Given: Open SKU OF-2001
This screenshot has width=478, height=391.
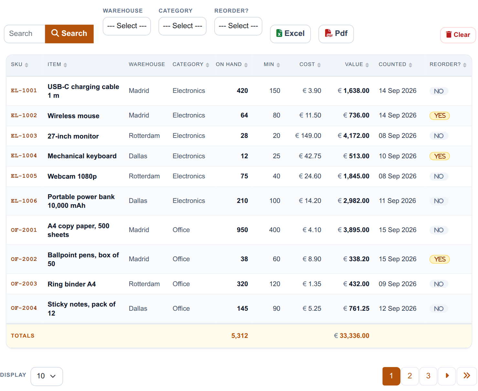Looking at the screenshot, I should (x=24, y=230).
